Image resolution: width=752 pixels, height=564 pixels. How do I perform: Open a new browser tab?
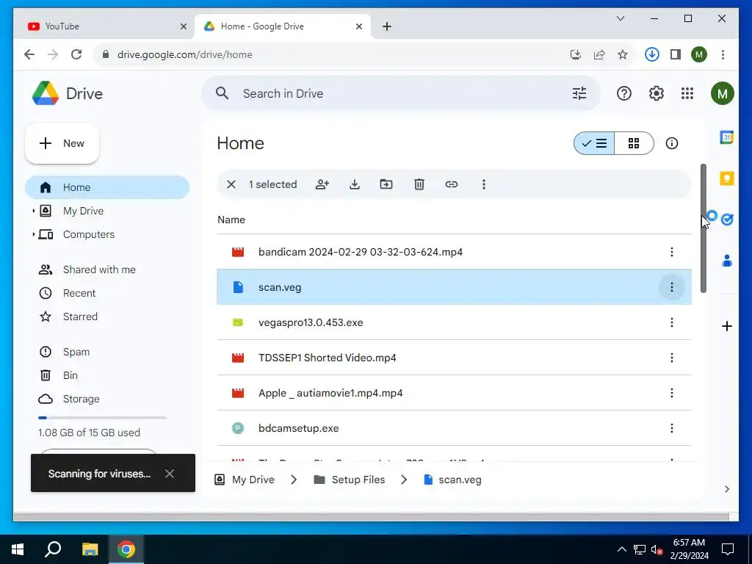(386, 26)
